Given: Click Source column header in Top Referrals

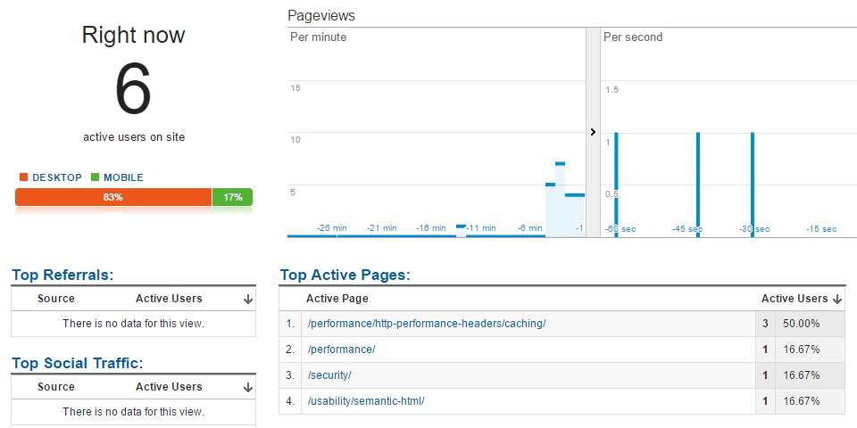Looking at the screenshot, I should pyautogui.click(x=56, y=299).
